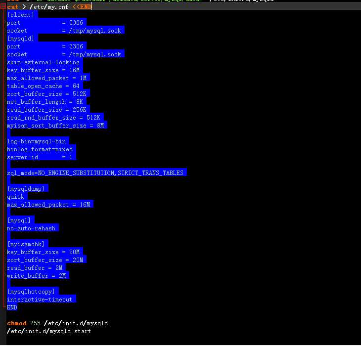Screen dimensions: 361x346
Task: Click 'max_allowed_packet = 1M' line
Action: pyautogui.click(x=47, y=78)
